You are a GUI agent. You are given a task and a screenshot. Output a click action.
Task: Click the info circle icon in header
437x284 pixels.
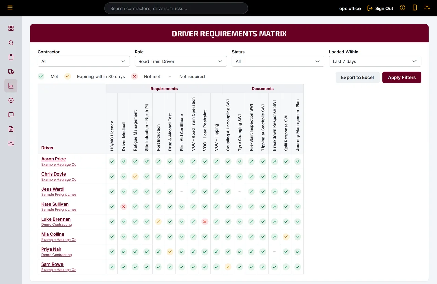[x=403, y=8]
